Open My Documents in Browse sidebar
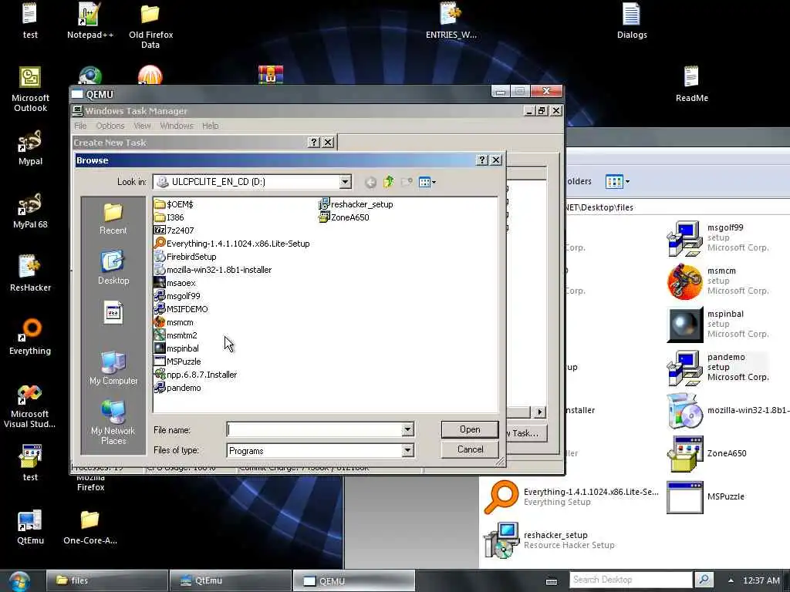This screenshot has width=790, height=592. [x=113, y=313]
